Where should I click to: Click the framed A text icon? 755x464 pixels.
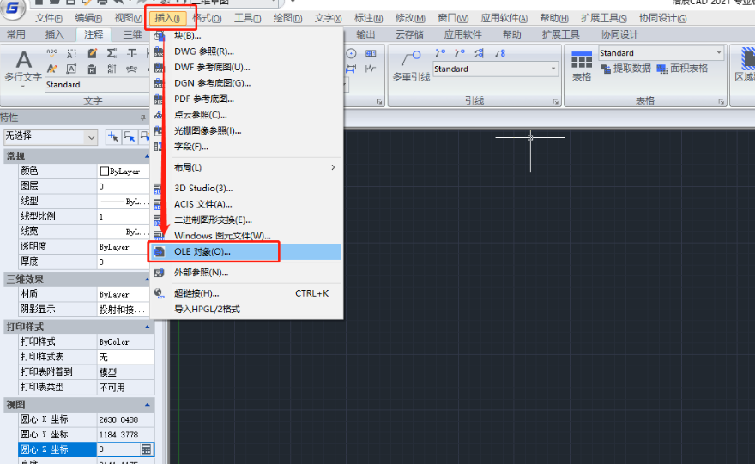point(71,69)
